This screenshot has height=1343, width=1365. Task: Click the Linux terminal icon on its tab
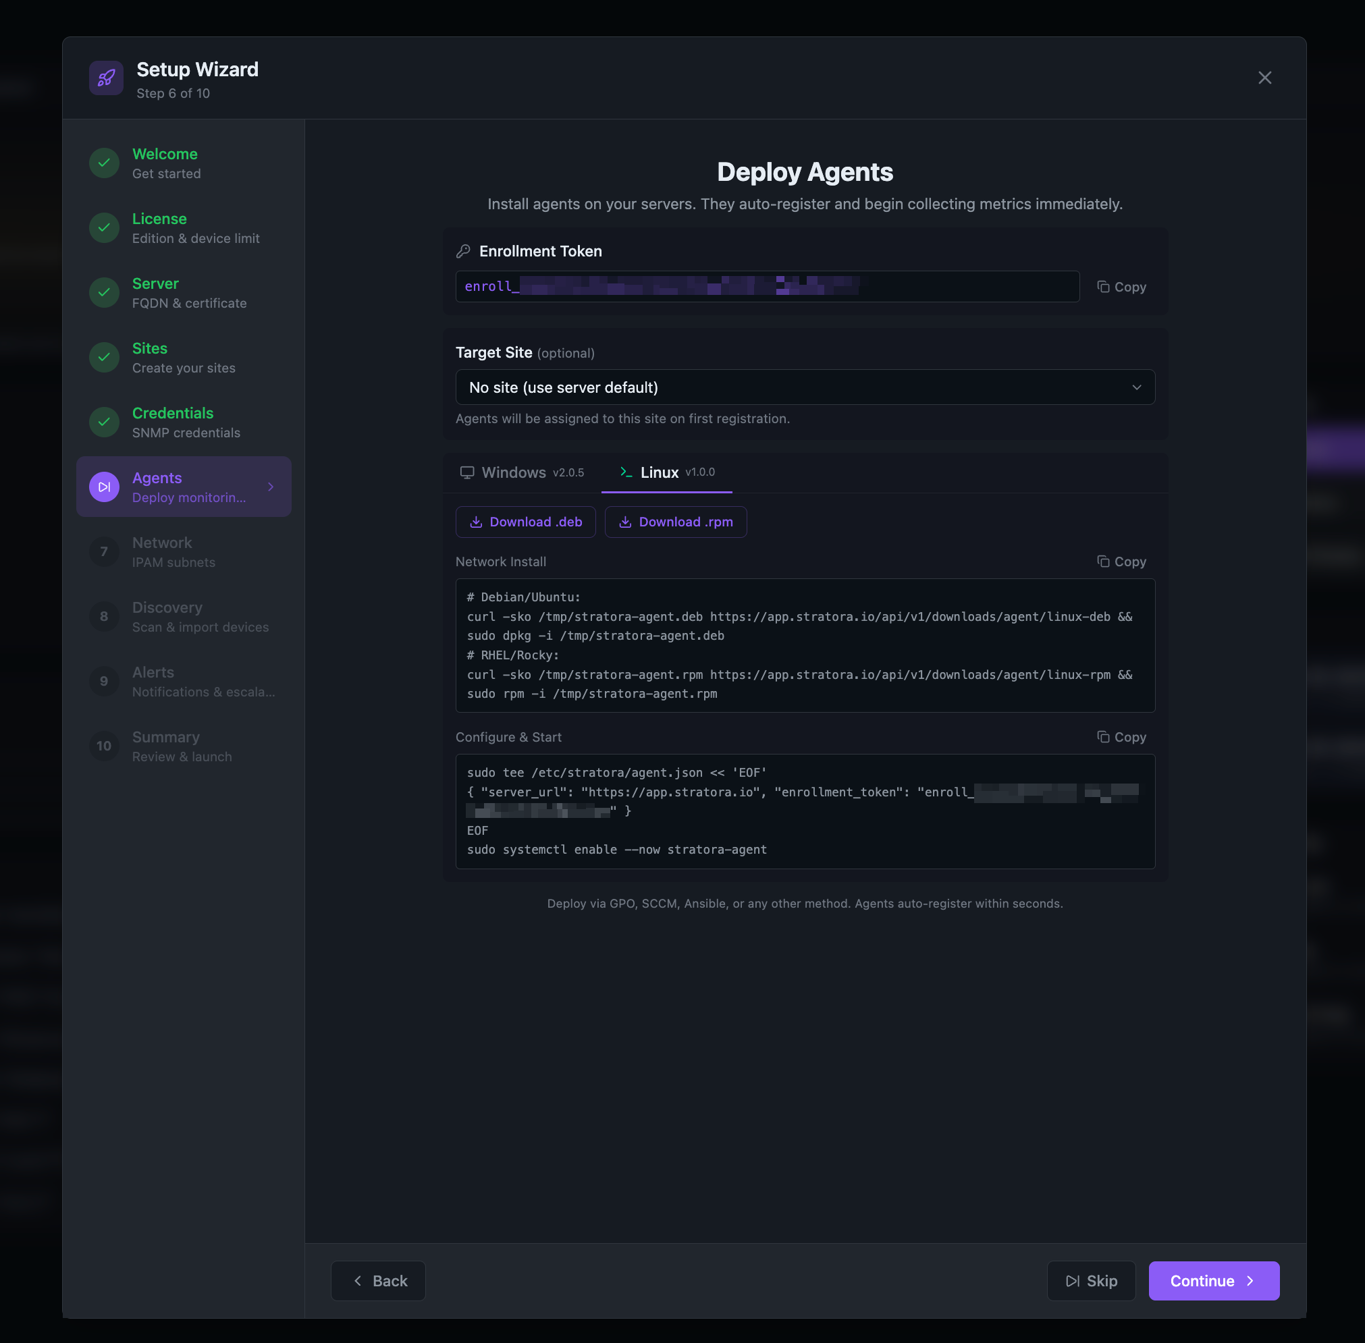[624, 472]
